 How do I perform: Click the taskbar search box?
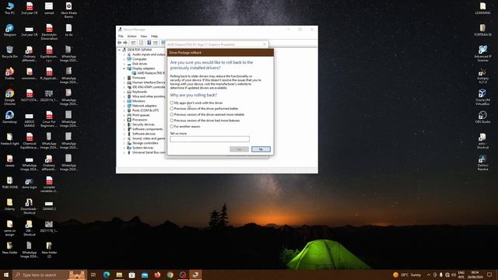50,275
